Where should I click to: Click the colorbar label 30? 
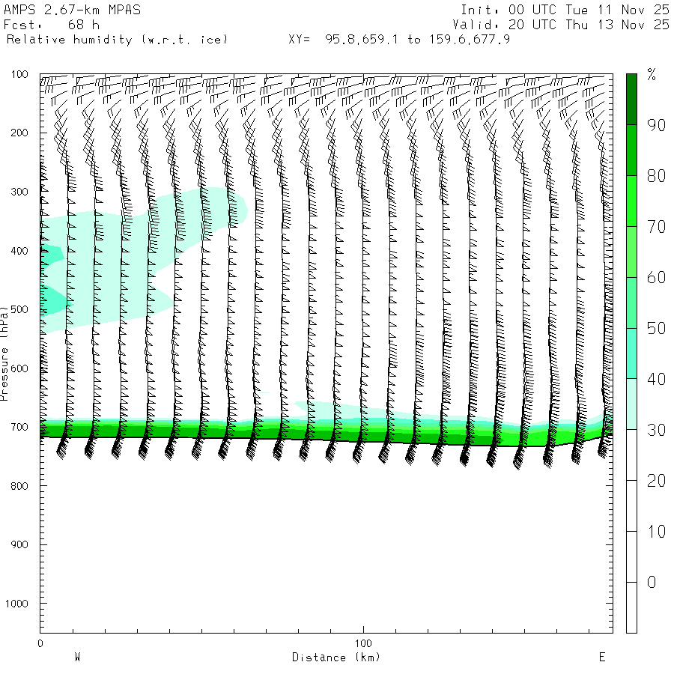tap(656, 430)
